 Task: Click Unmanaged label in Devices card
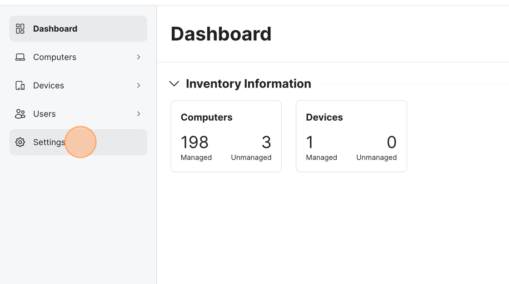pyautogui.click(x=377, y=157)
